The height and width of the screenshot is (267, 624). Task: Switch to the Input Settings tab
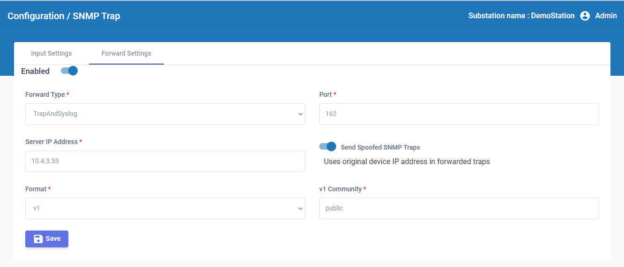(x=51, y=53)
